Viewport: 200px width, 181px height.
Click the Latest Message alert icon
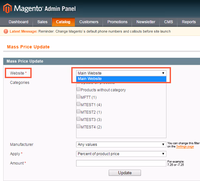(6, 31)
